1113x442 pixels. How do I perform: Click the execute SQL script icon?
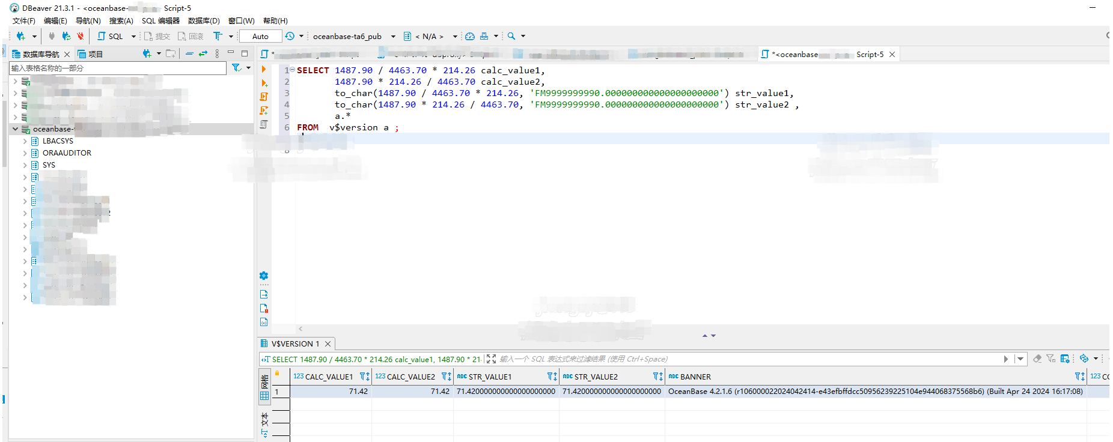point(264,97)
